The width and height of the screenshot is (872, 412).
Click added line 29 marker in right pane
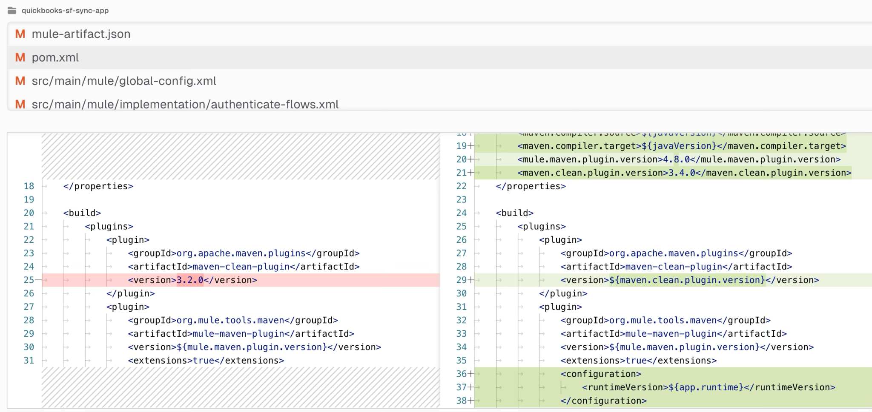[471, 280]
